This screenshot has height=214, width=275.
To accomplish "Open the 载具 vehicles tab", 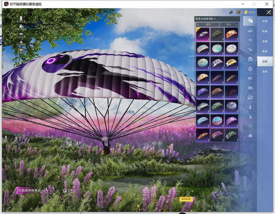I will point(265,51).
